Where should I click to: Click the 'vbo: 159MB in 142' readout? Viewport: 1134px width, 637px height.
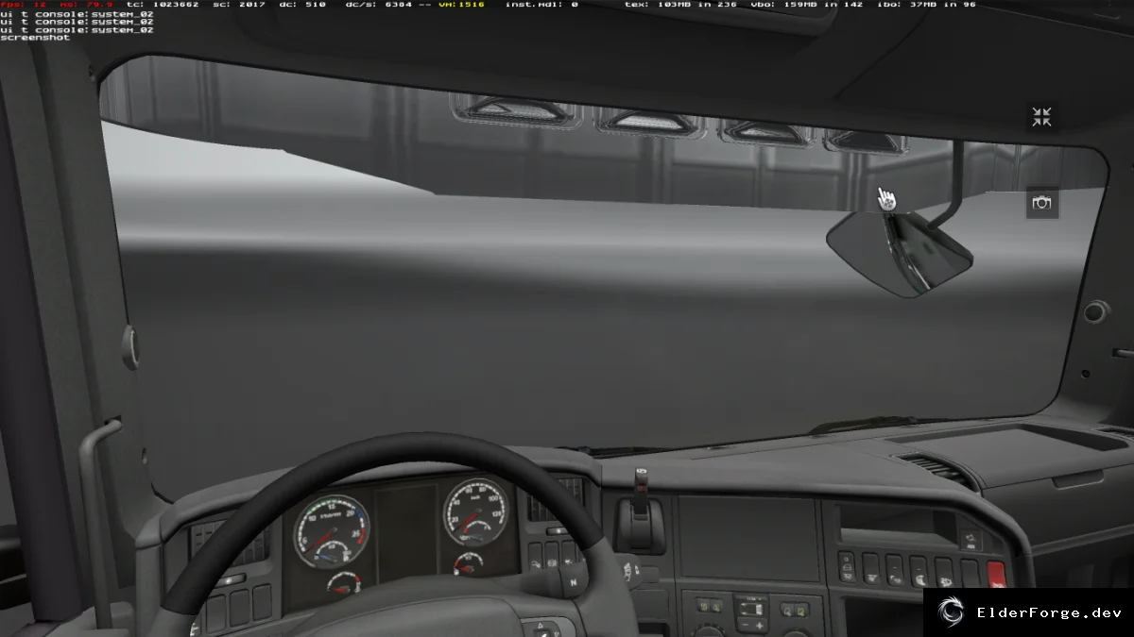808,5
